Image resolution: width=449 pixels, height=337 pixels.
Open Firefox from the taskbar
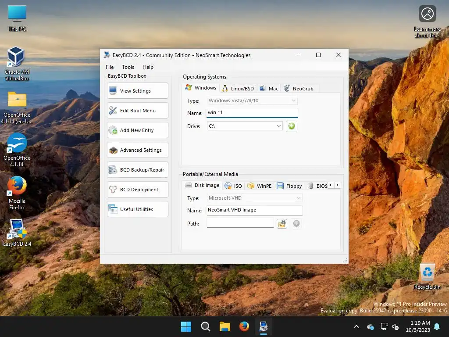pos(244,326)
